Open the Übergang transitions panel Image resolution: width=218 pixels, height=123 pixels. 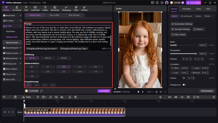pyautogui.click(x=66, y=8)
